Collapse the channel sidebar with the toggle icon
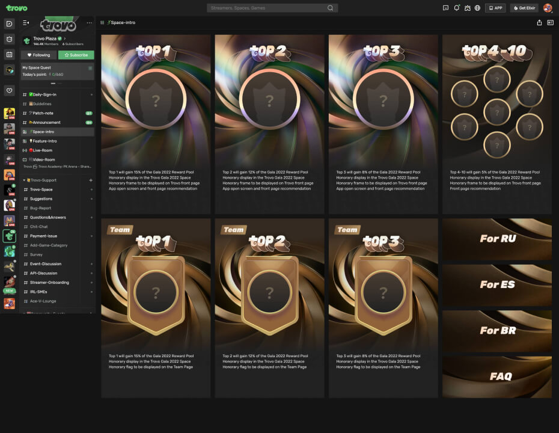559x433 pixels. click(26, 23)
